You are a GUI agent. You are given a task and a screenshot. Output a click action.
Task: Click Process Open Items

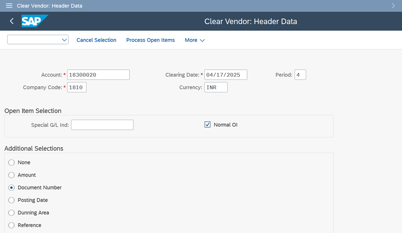click(151, 40)
